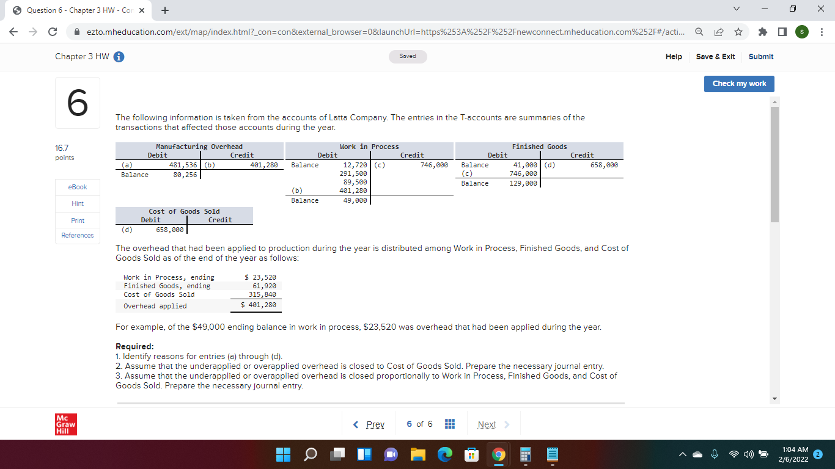Click the page vertical scrollbar thumb
The width and height of the screenshot is (835, 469).
[775, 165]
